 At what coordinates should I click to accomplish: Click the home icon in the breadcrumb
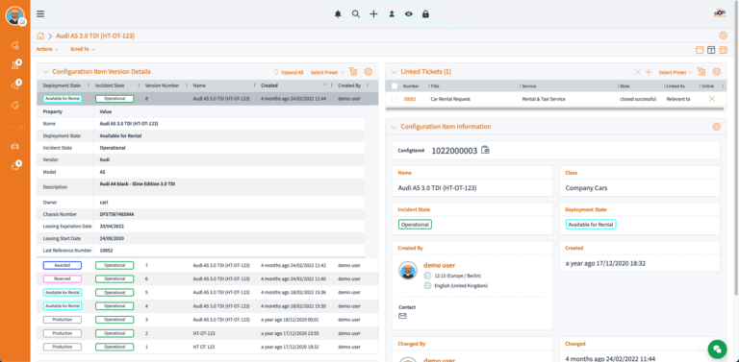(40, 36)
